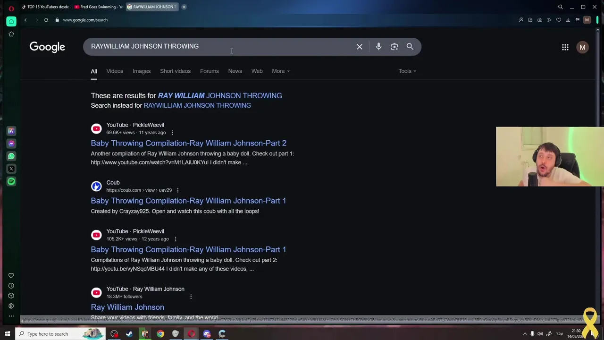Open Aria AI in the sidebar
The height and width of the screenshot is (340, 604).
click(x=11, y=131)
